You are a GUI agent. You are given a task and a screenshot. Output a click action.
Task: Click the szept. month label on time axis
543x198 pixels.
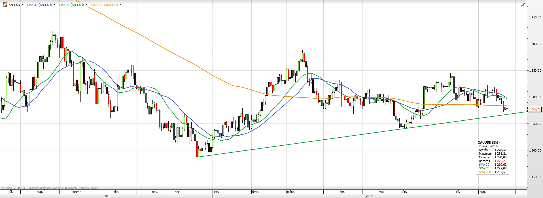[77, 192]
